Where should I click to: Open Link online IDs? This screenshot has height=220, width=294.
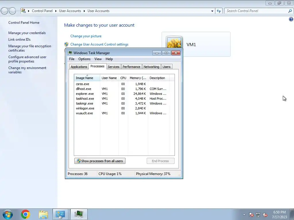point(19,40)
